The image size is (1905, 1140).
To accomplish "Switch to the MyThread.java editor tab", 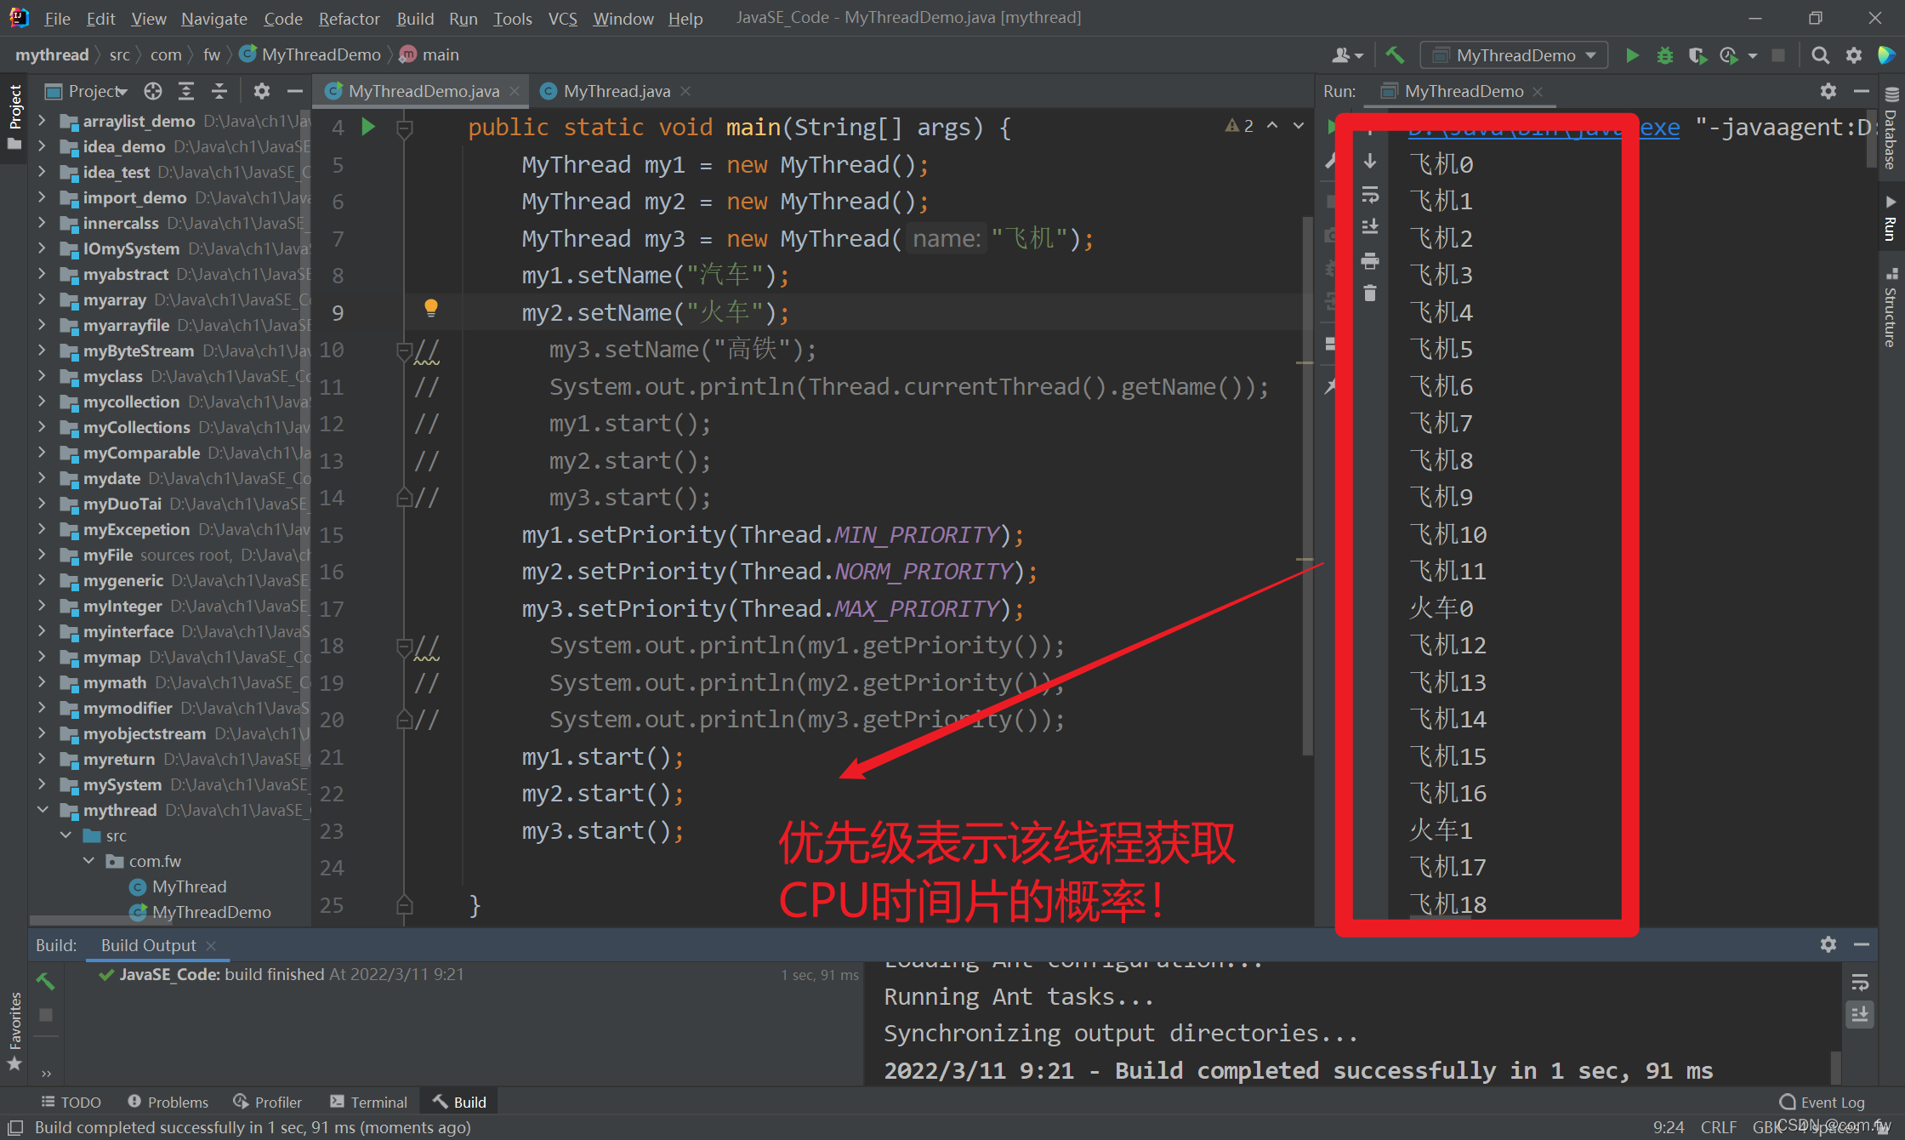I will 616,91.
